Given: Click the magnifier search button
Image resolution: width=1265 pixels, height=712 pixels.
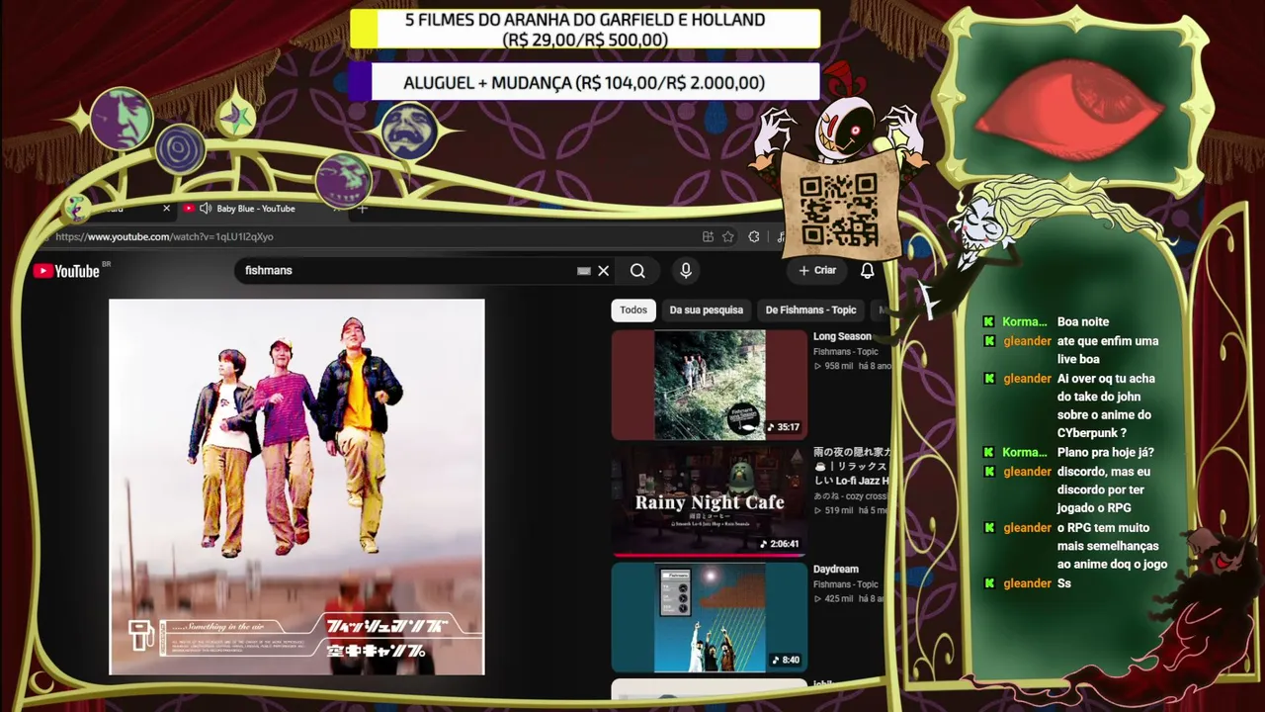Looking at the screenshot, I should tap(637, 271).
